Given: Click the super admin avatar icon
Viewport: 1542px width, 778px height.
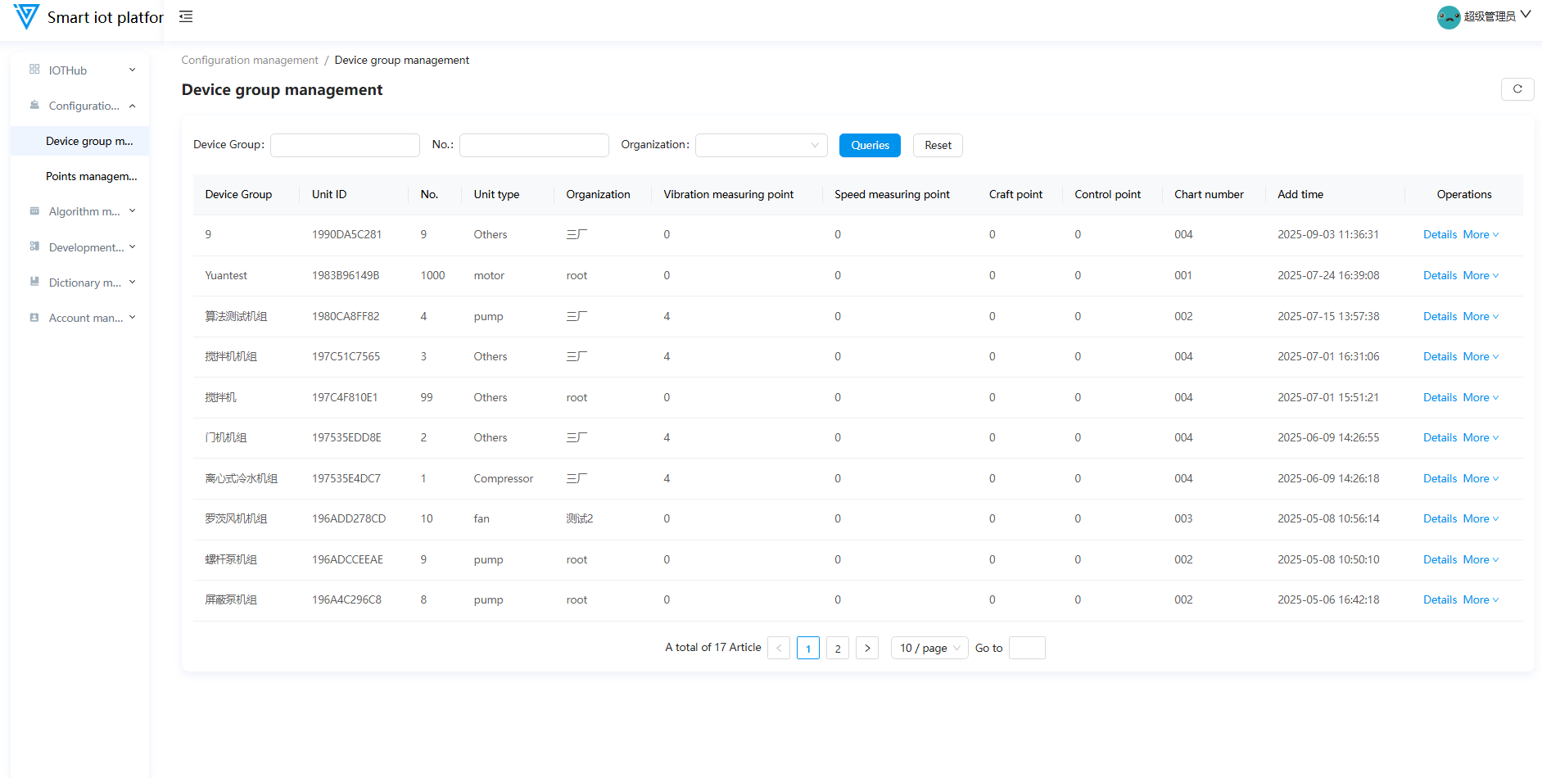Looking at the screenshot, I should (1448, 17).
